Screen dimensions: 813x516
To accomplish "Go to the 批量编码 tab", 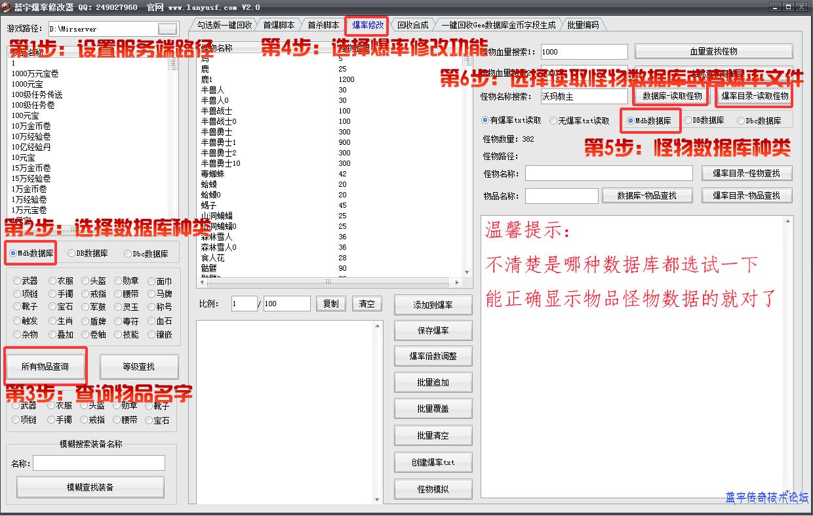I will pyautogui.click(x=582, y=25).
